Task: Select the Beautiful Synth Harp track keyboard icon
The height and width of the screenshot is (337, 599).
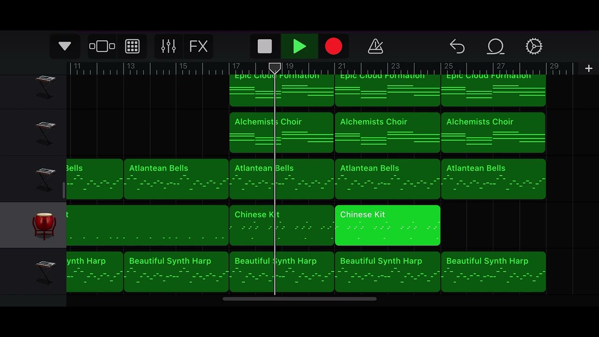Action: (x=45, y=272)
